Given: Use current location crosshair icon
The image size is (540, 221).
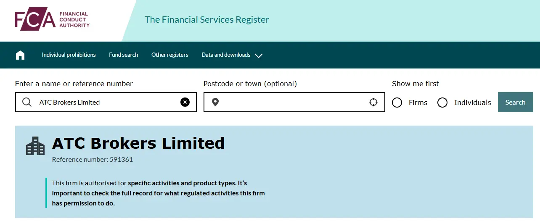Looking at the screenshot, I should click(373, 102).
